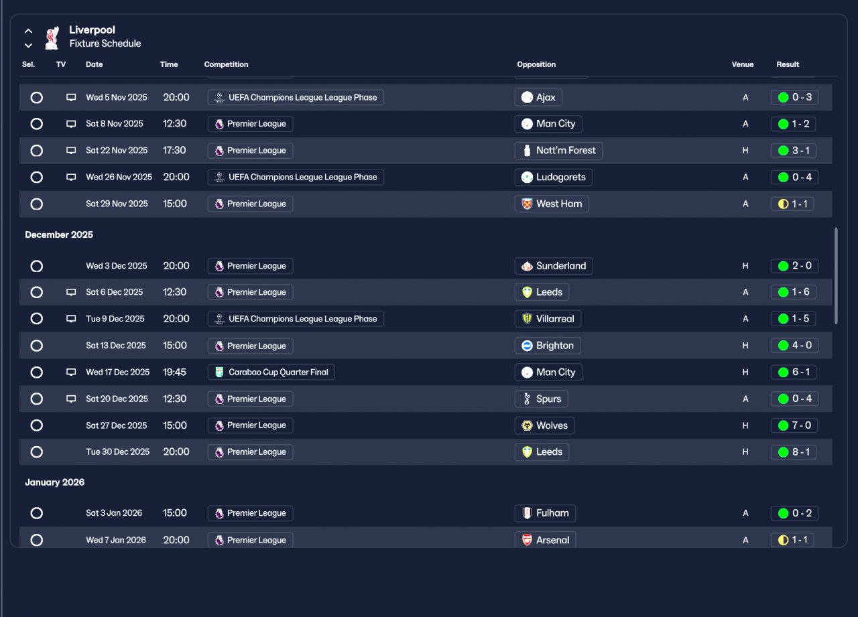Click the down chevron beside Fixture Schedule
The width and height of the screenshot is (858, 617).
click(28, 46)
